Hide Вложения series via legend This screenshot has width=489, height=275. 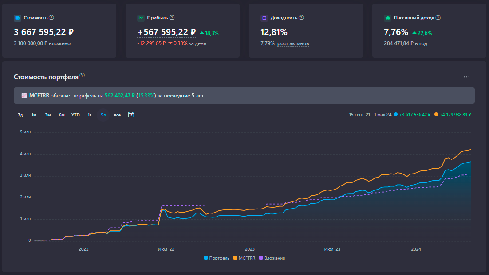point(272,258)
